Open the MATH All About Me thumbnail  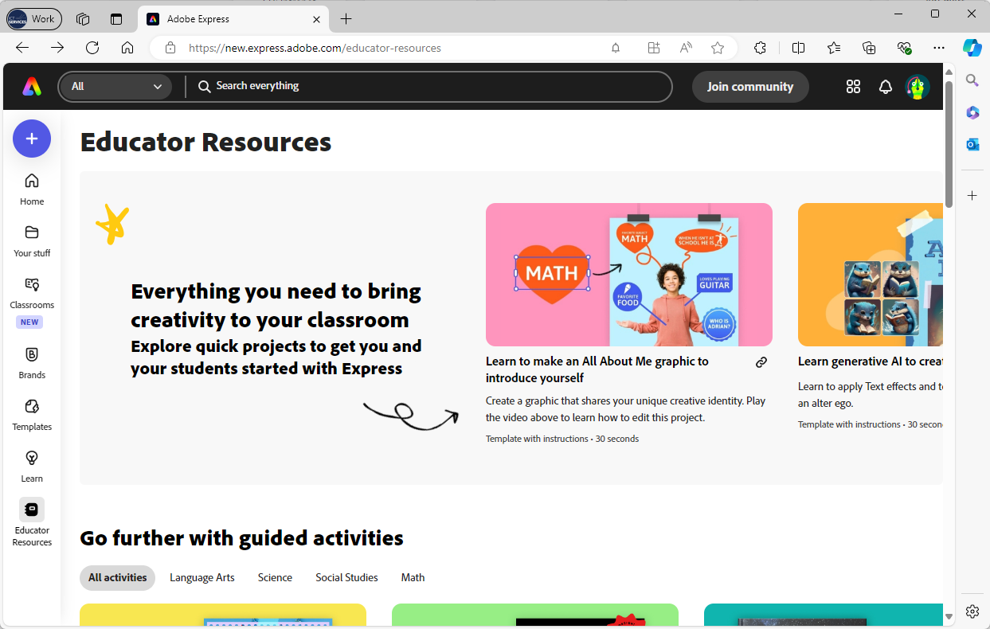pyautogui.click(x=629, y=275)
